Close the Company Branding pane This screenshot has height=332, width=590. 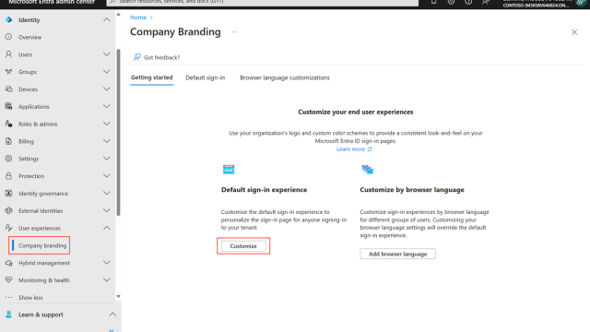coord(574,32)
